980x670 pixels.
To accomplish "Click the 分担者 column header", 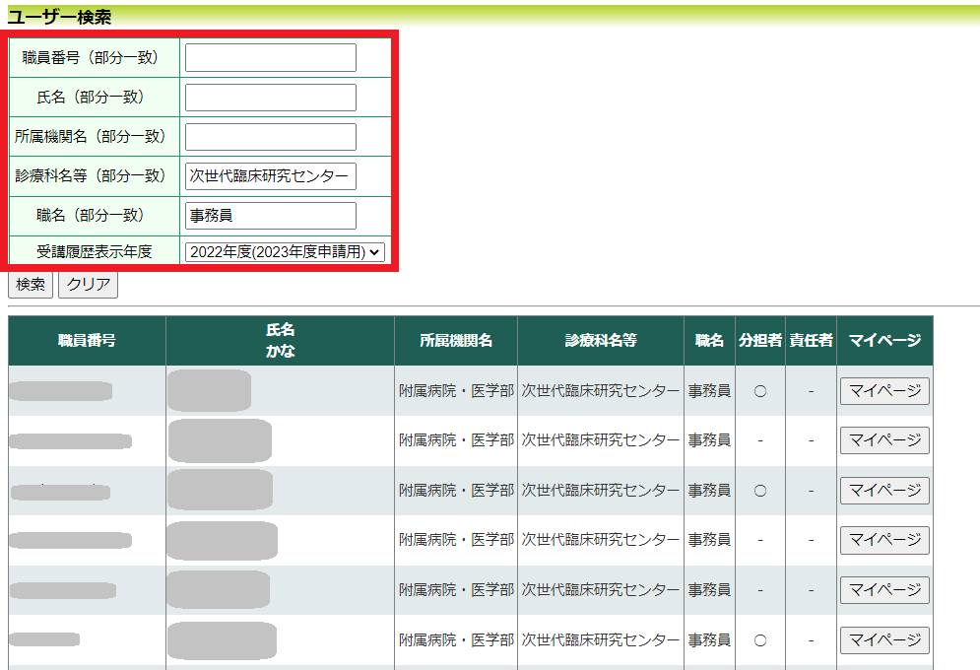I will pos(759,341).
